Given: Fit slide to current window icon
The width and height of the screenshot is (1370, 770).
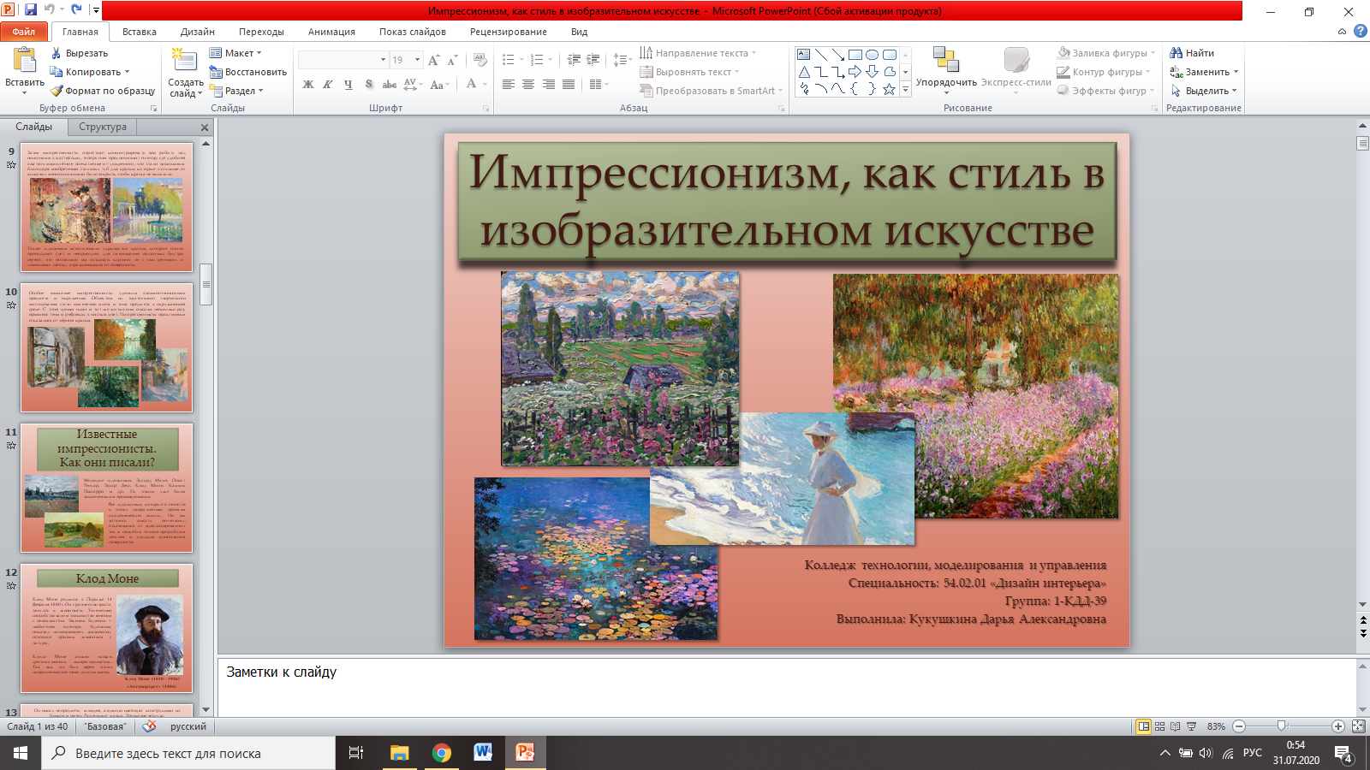Looking at the screenshot, I should tap(1358, 726).
